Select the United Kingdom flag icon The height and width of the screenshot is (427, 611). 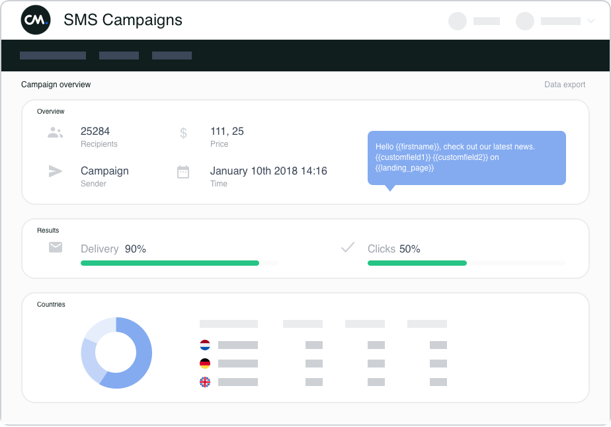[x=206, y=381]
